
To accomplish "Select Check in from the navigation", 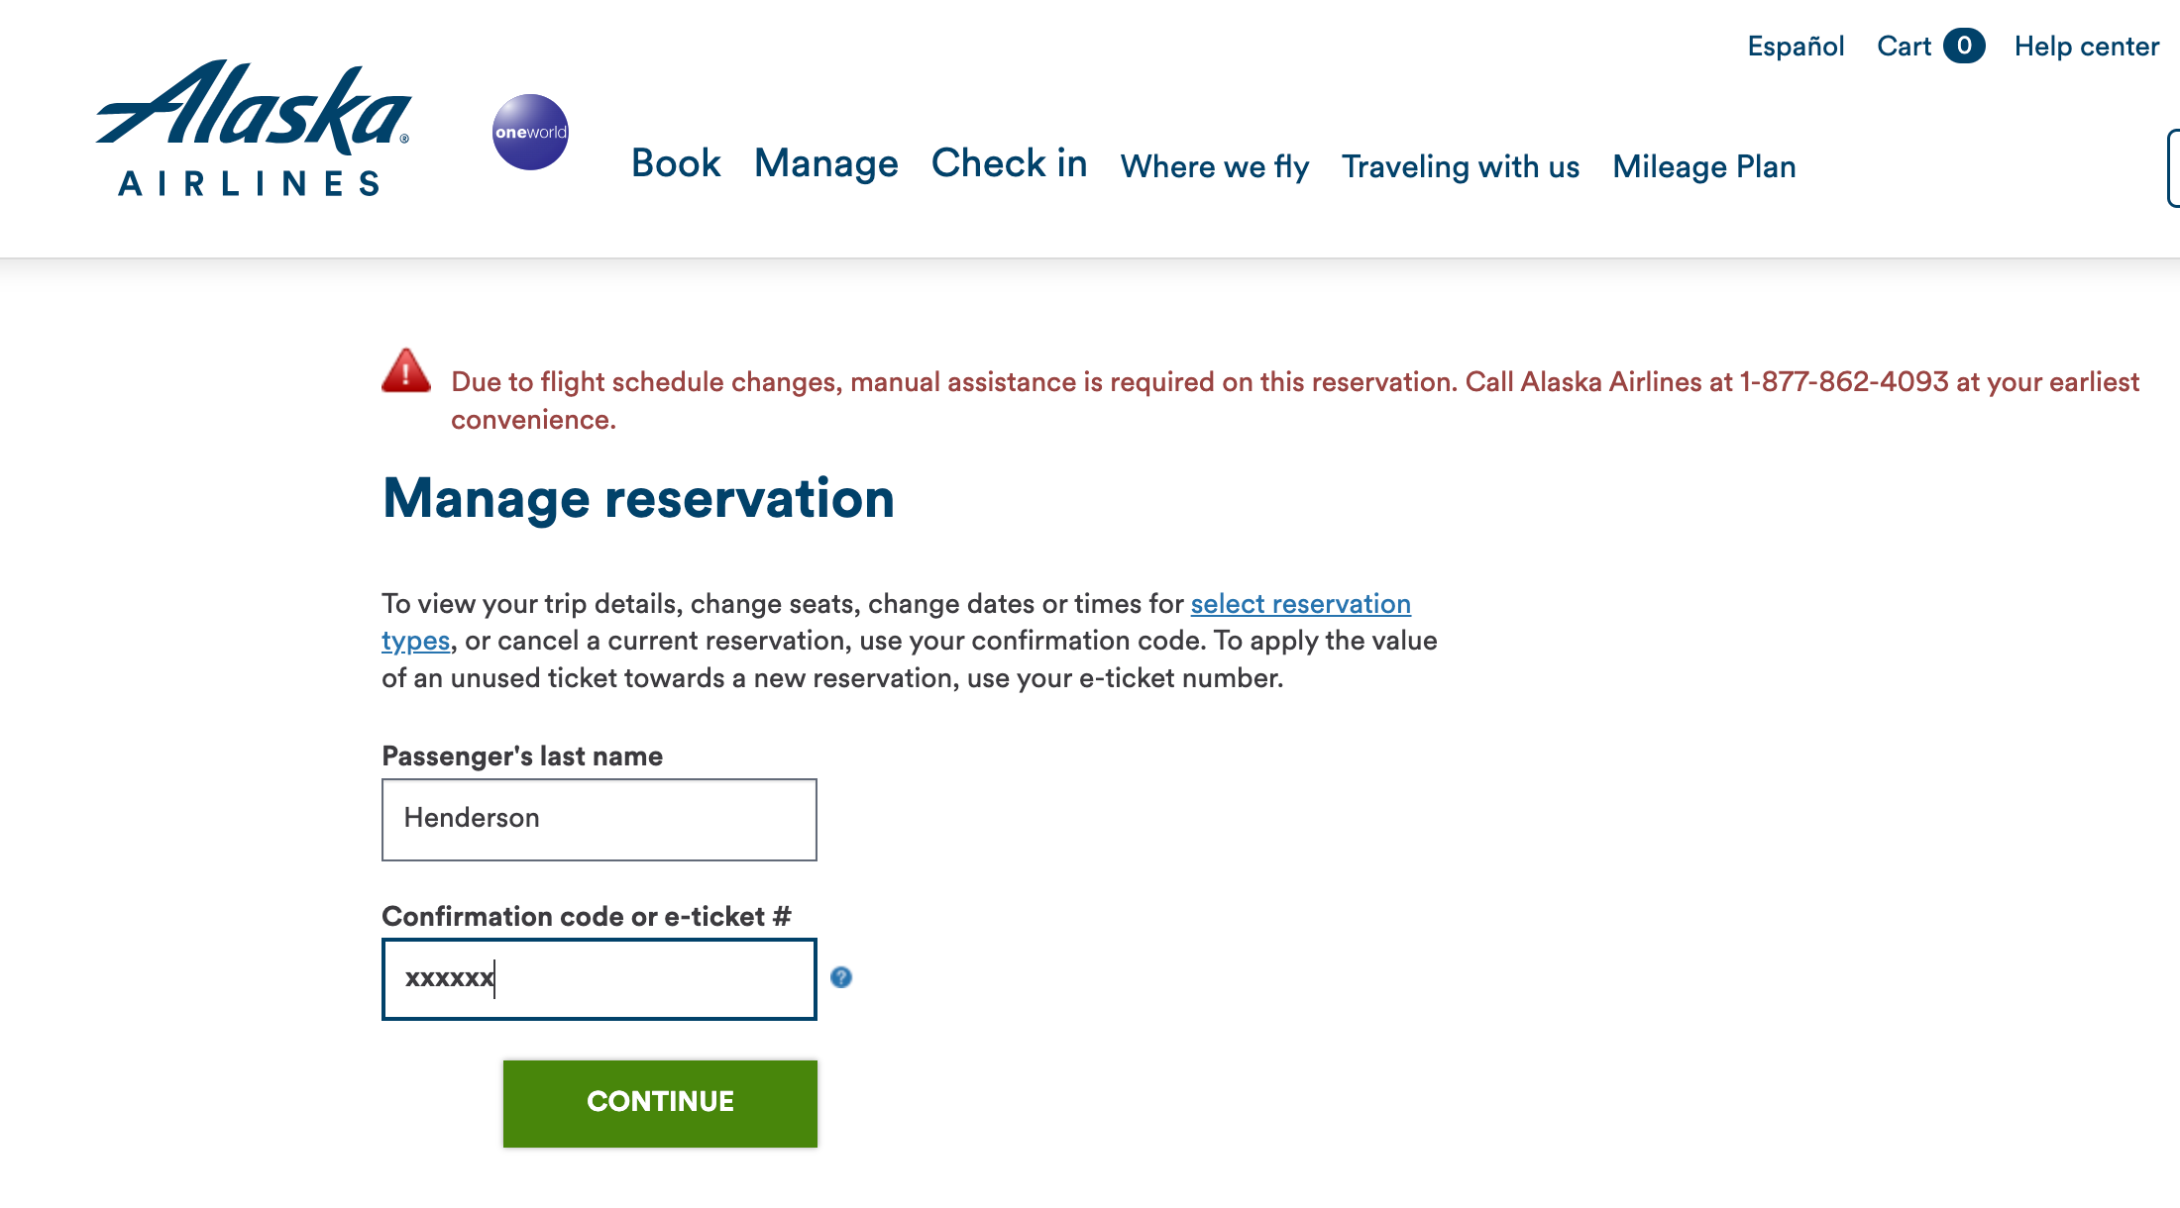I will pyautogui.click(x=1009, y=163).
